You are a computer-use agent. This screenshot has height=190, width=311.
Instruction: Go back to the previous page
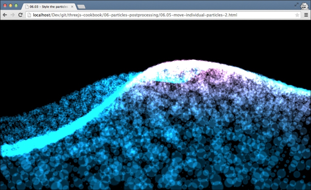[5, 15]
